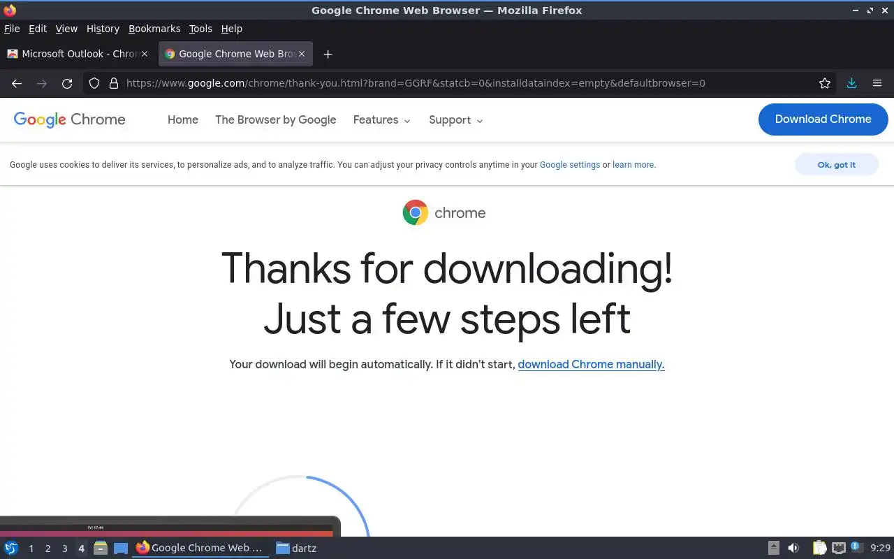The width and height of the screenshot is (894, 559).
Task: Close the Microsoft Outlook tab
Action: point(145,54)
